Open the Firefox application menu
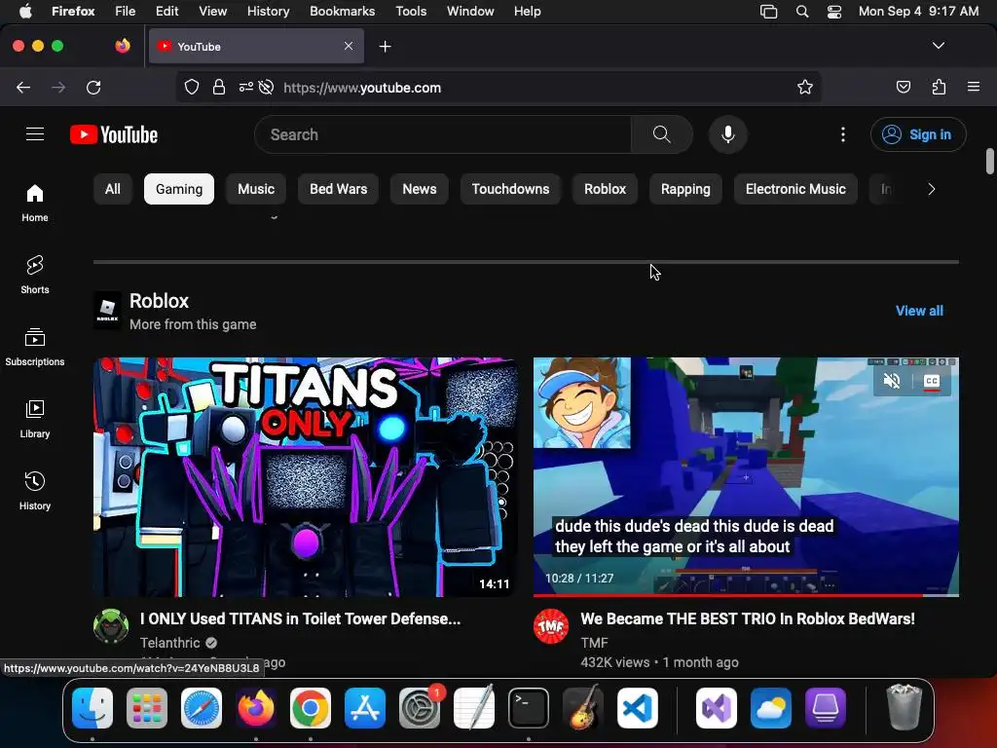 tap(973, 87)
